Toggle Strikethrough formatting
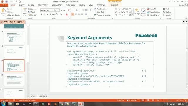Image resolution: width=188 pixels, height=106 pixels. [53, 14]
